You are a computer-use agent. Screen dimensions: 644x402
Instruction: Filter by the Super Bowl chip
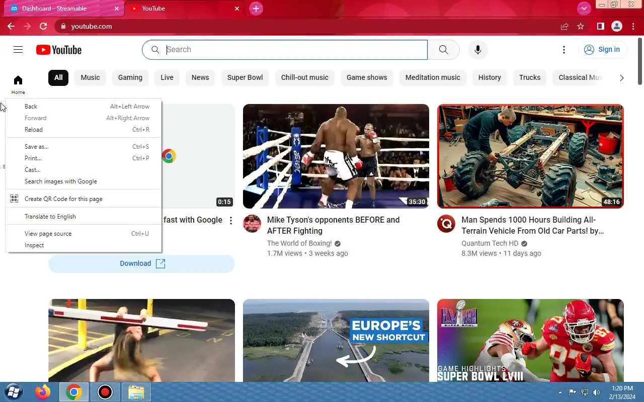[245, 77]
